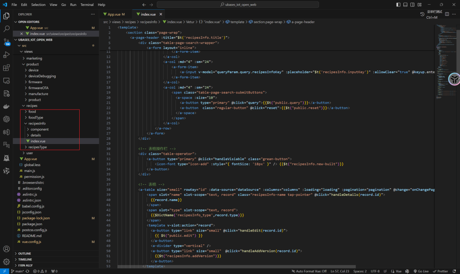Collapse the recipesInfo folder

37,123
